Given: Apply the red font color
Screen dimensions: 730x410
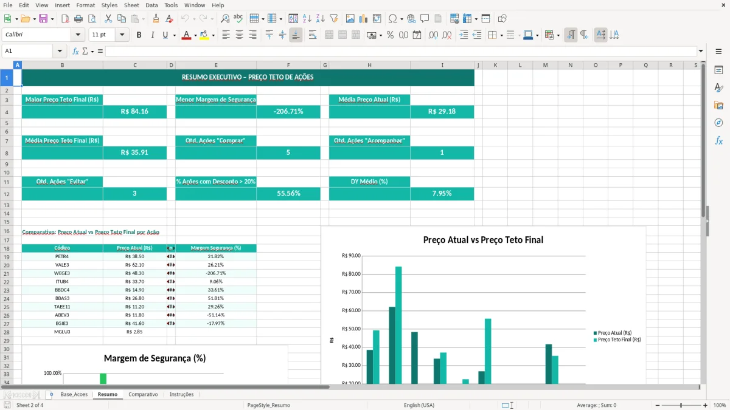Looking at the screenshot, I should point(186,35).
